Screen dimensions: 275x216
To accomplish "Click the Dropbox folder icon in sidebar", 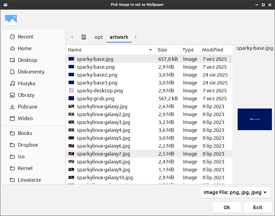I will 12,145.
